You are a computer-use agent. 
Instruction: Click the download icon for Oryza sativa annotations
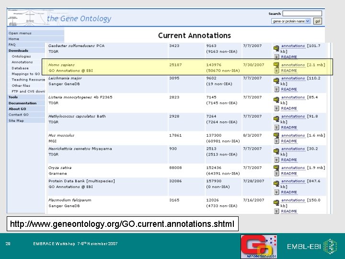tap(276, 167)
